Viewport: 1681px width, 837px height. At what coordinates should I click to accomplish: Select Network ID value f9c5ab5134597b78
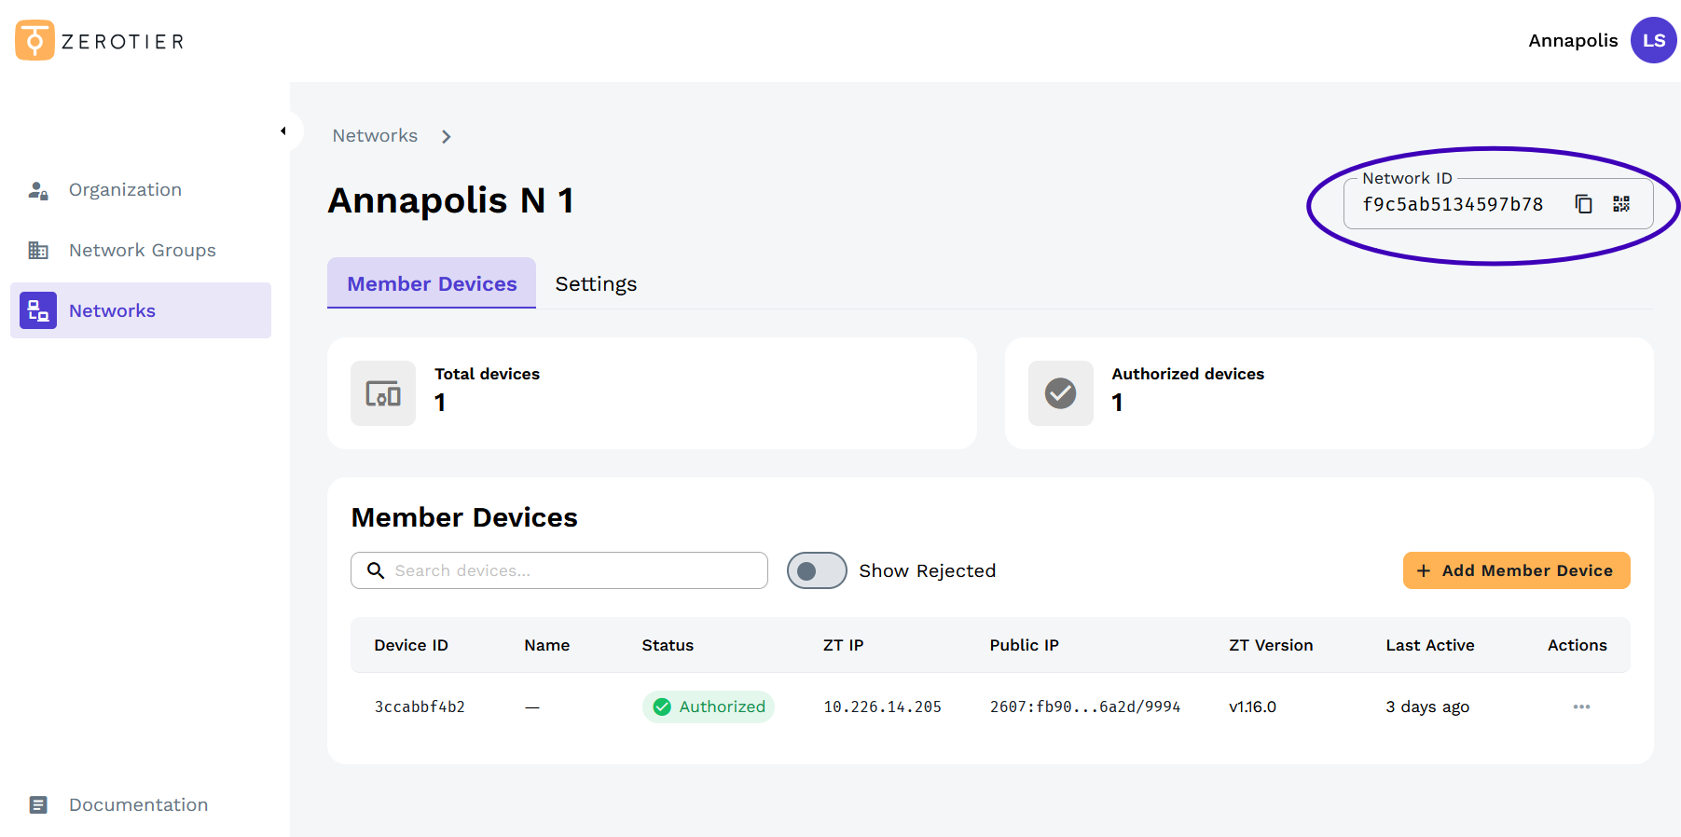coord(1453,204)
